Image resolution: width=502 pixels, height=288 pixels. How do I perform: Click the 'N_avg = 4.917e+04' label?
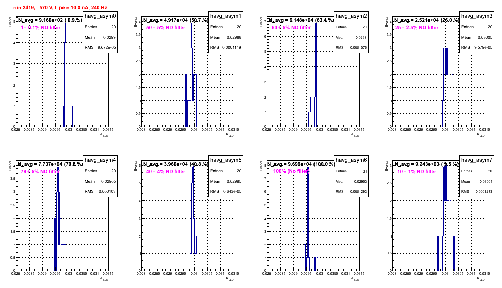(x=175, y=20)
